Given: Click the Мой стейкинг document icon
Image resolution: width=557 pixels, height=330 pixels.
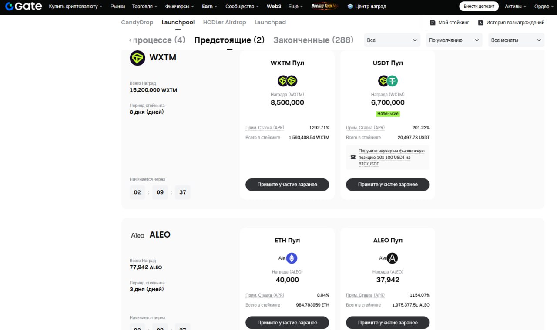Looking at the screenshot, I should pyautogui.click(x=433, y=23).
